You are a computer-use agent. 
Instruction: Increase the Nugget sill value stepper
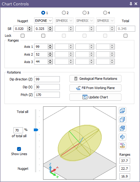pos(30,27)
